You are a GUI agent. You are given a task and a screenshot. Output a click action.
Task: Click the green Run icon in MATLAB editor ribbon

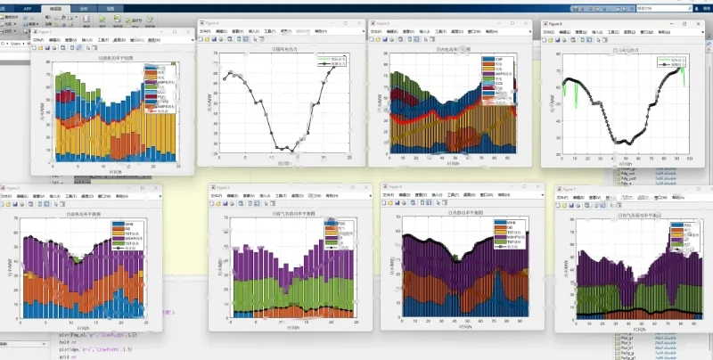(102, 19)
